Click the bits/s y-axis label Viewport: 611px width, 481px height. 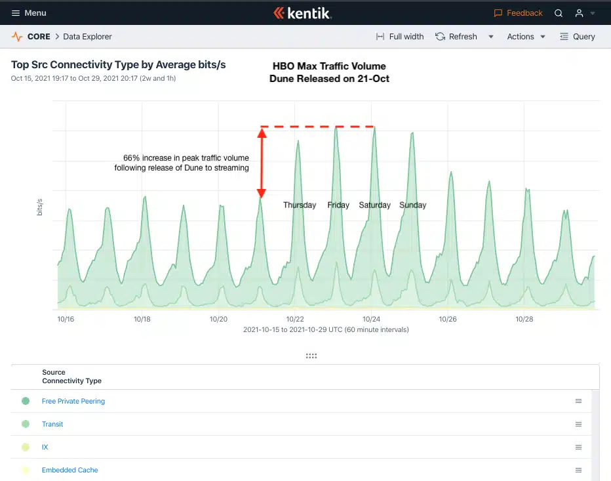click(39, 207)
